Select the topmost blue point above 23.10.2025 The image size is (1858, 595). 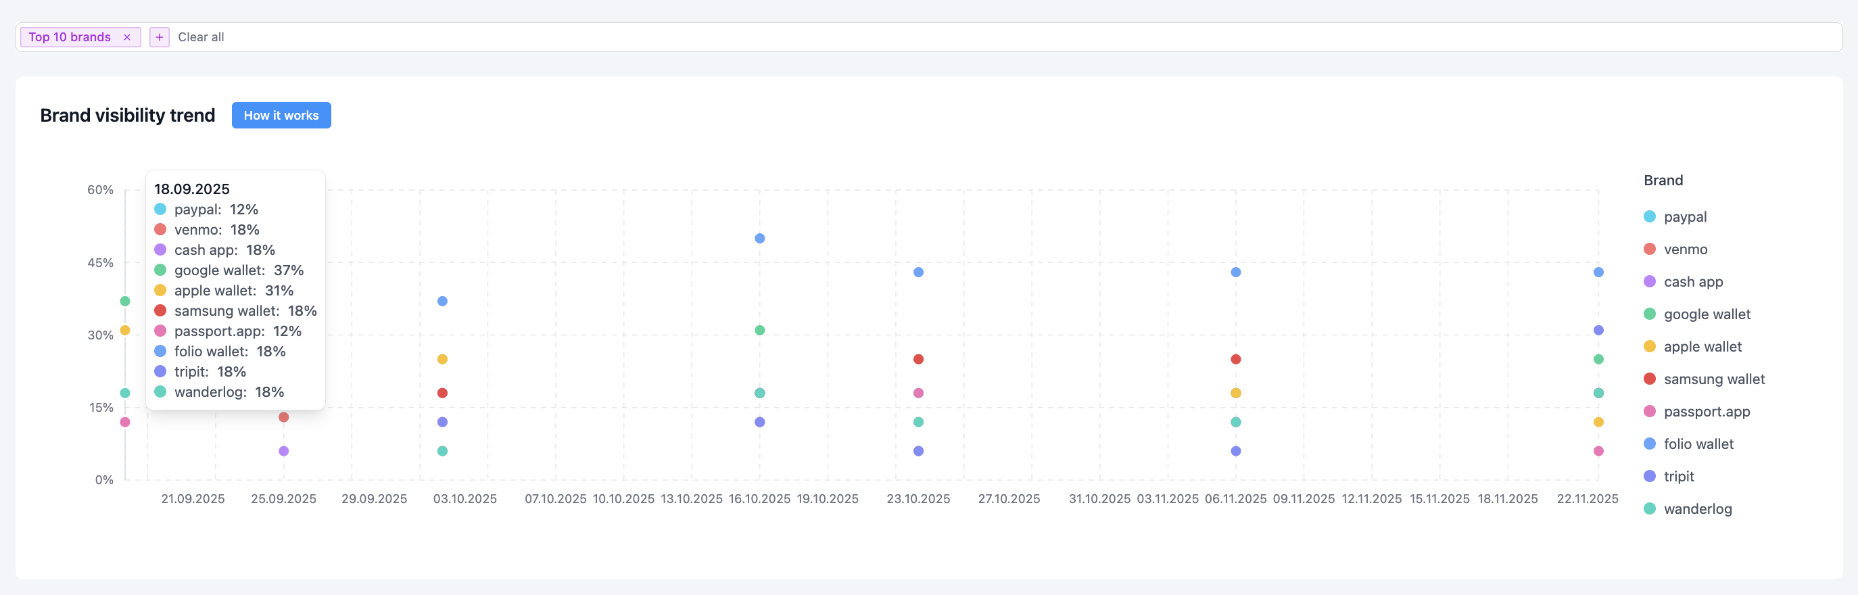point(918,272)
